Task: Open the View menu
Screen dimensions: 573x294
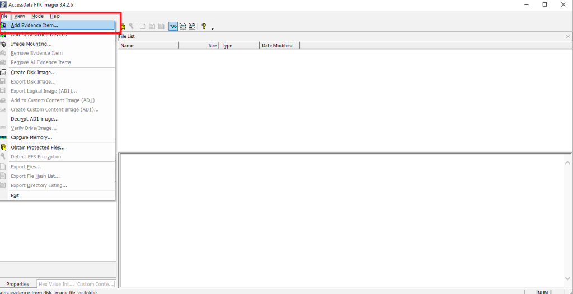Action: click(20, 16)
